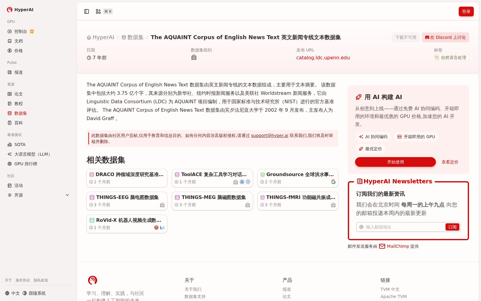Click the 下载不可用 button
The image size is (481, 301).
[406, 37]
